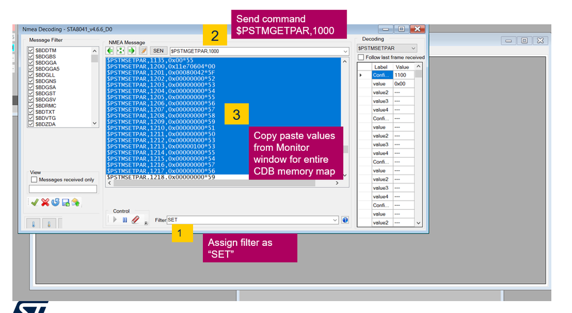The height and width of the screenshot is (313, 572).
Task: Toggle the $BDVTG checkbox
Action: pos(31,118)
